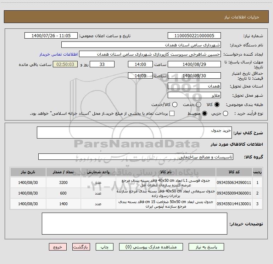Click the چاپ print button
This screenshot has height=264, width=273.
[x=105, y=247]
